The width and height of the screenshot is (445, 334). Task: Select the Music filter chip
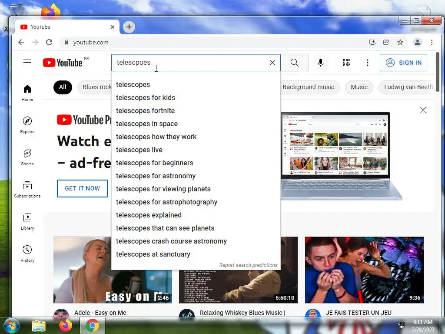359,87
